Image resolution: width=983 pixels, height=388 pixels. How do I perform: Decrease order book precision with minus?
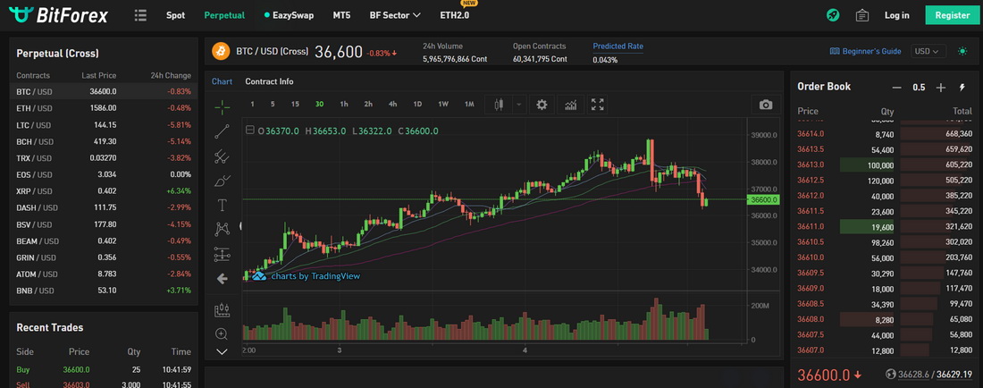[x=897, y=88]
